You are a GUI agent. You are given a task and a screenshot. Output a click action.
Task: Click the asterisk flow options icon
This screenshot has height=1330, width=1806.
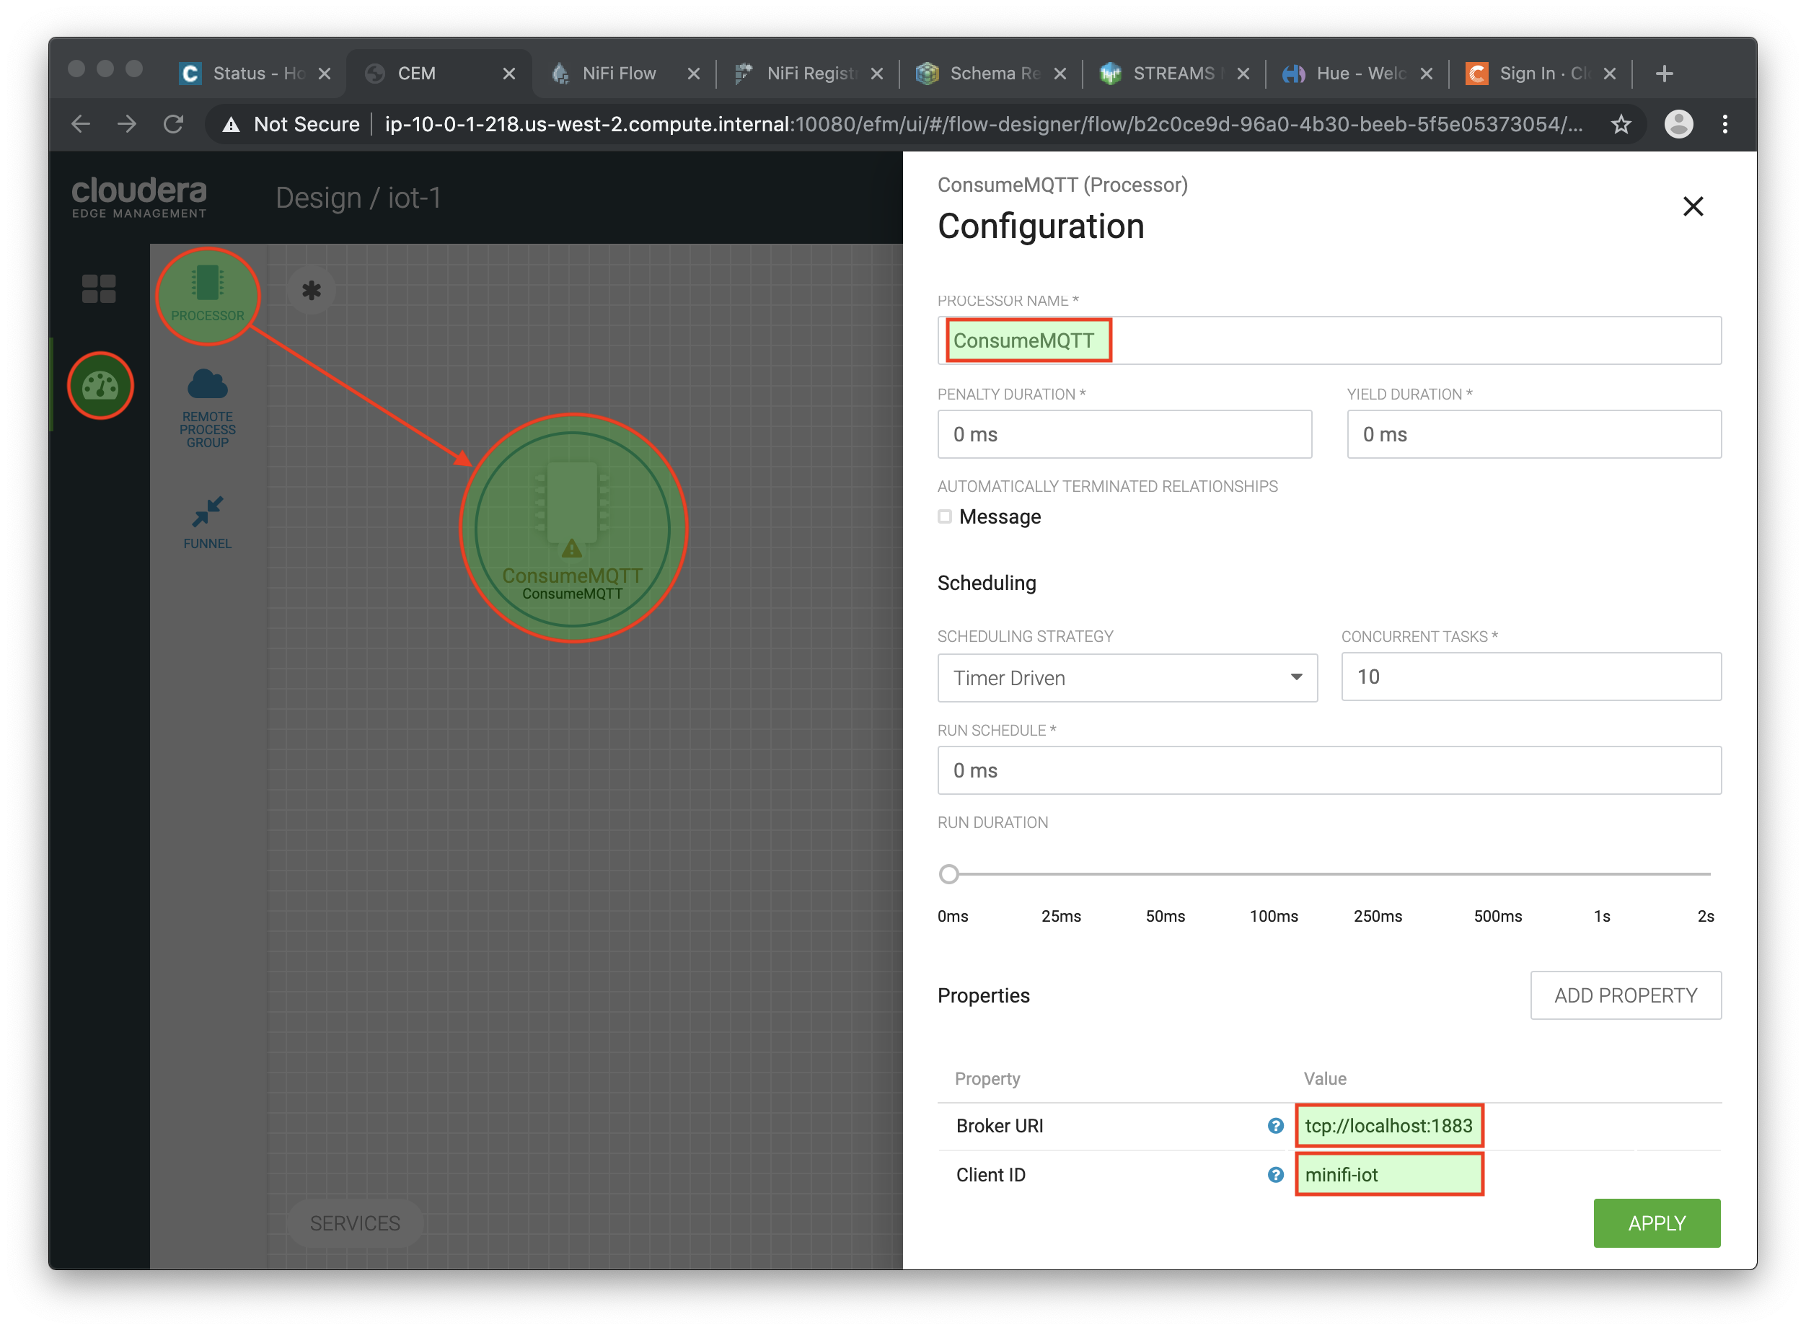[311, 291]
